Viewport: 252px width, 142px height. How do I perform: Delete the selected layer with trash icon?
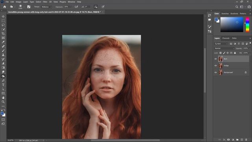click(246, 140)
